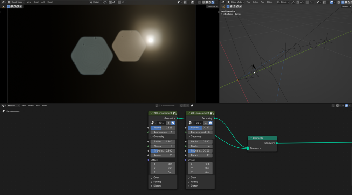Toggle fake user shield on first lens node
352x195 pixels.
(x=173, y=123)
